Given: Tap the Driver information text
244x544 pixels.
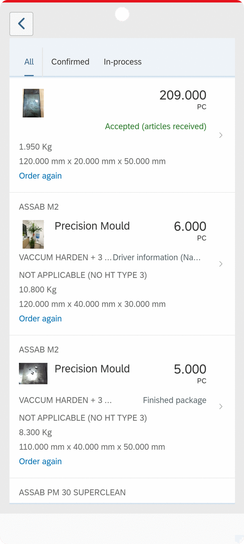Looking at the screenshot, I should pos(157,257).
